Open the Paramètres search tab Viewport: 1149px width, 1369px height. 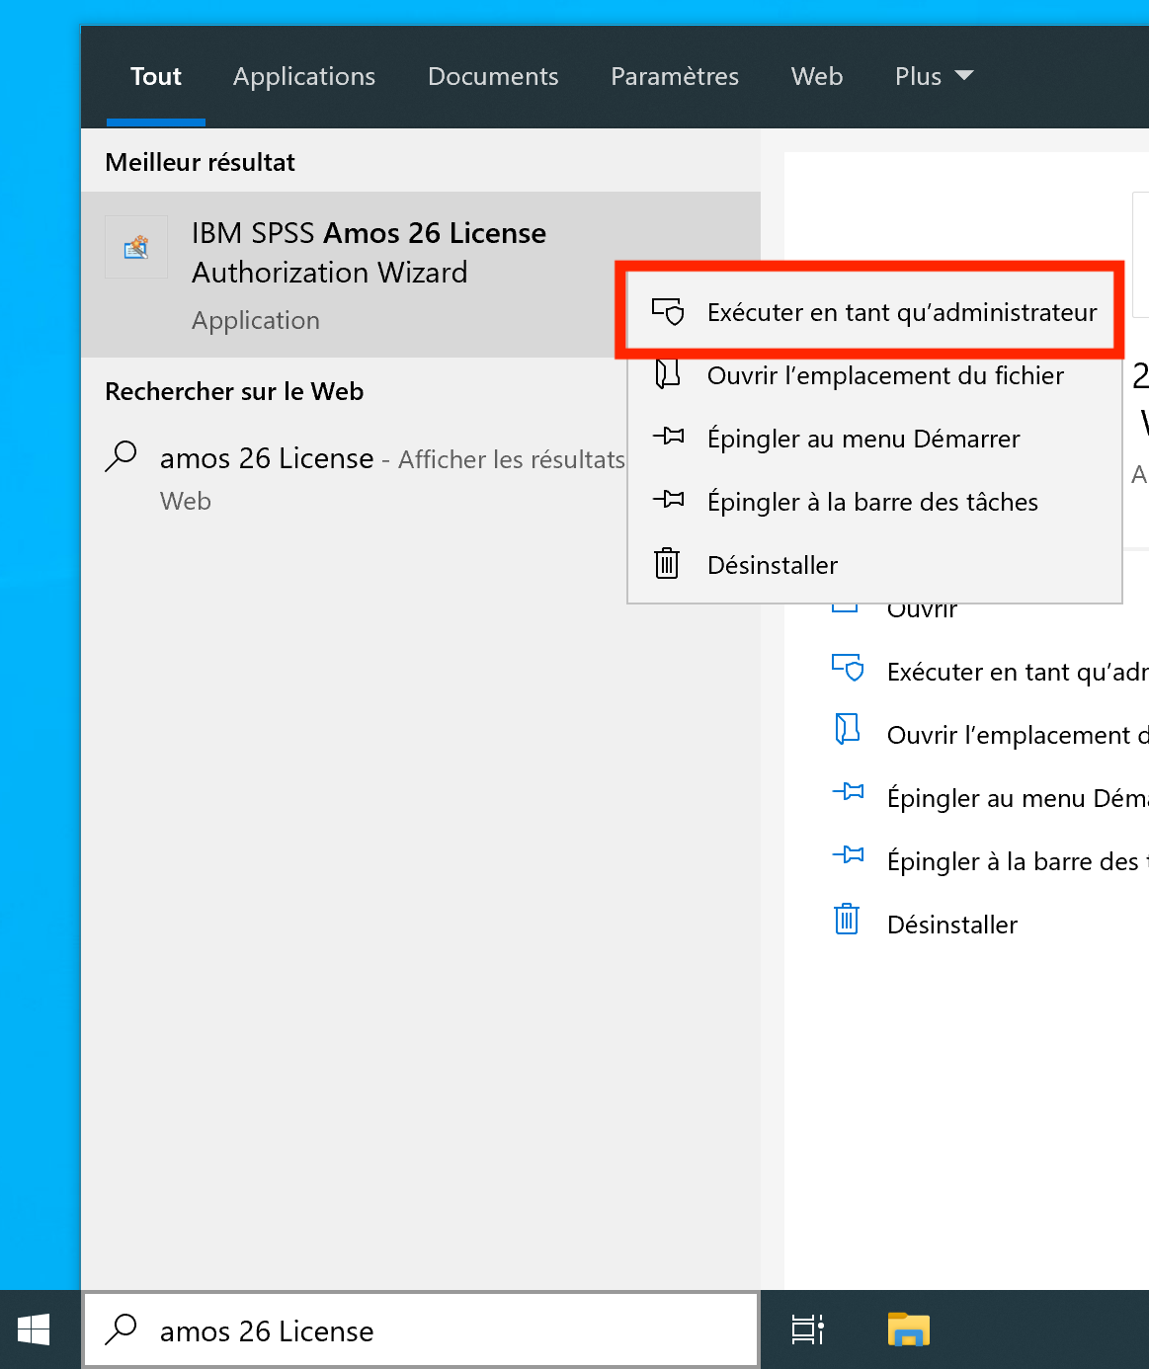click(x=675, y=77)
